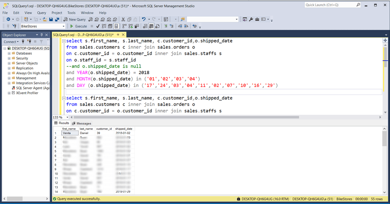
Task: Expand the Databases node
Action: [9, 53]
